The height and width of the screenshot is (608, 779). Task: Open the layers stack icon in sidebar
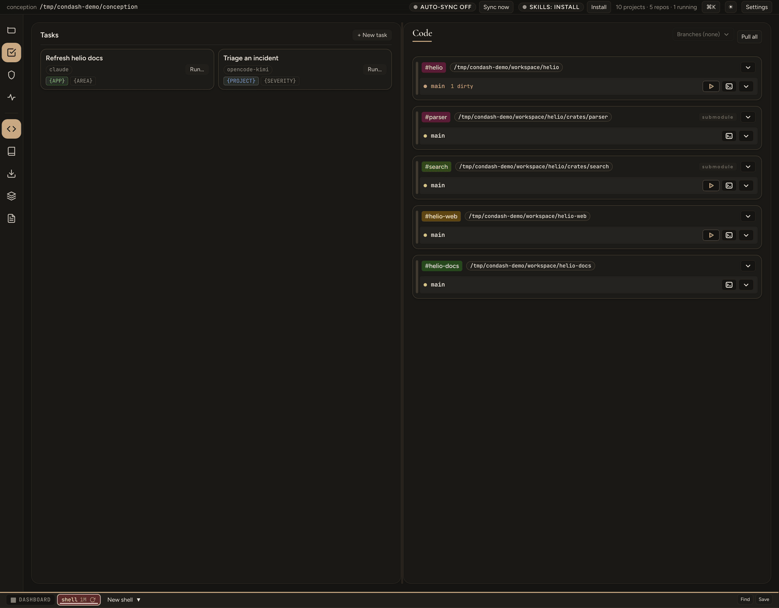click(11, 196)
